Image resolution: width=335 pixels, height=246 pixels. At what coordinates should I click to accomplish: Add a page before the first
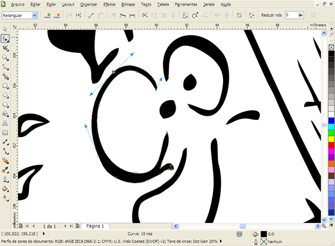(21, 226)
